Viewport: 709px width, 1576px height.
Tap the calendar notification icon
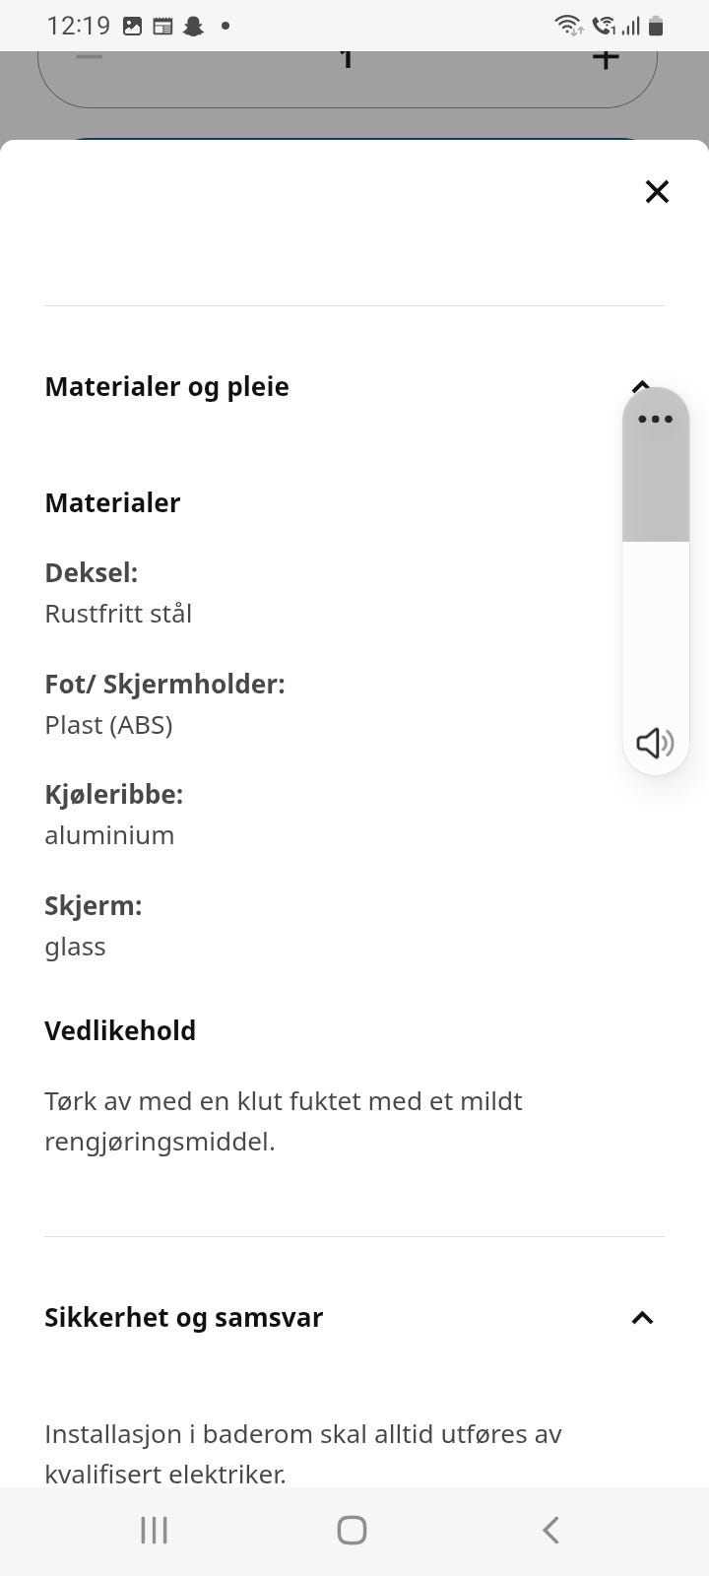(x=162, y=27)
